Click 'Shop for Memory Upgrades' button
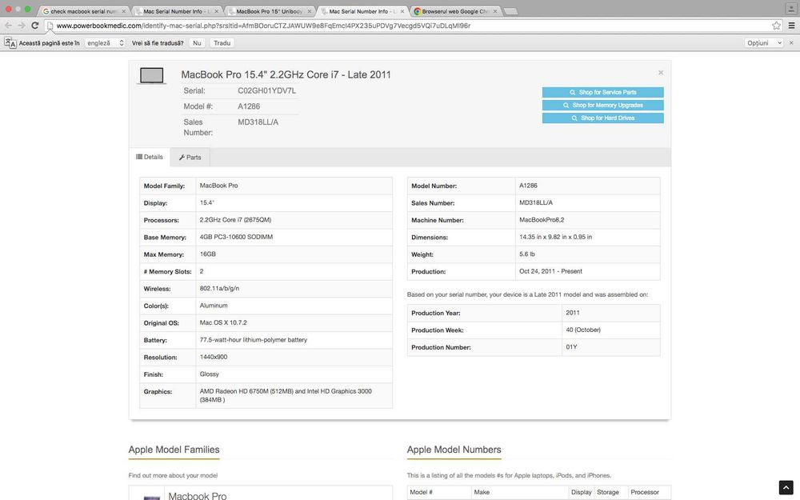 [602, 105]
